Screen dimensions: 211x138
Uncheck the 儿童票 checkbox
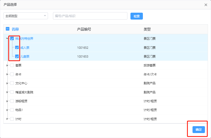[17, 56]
